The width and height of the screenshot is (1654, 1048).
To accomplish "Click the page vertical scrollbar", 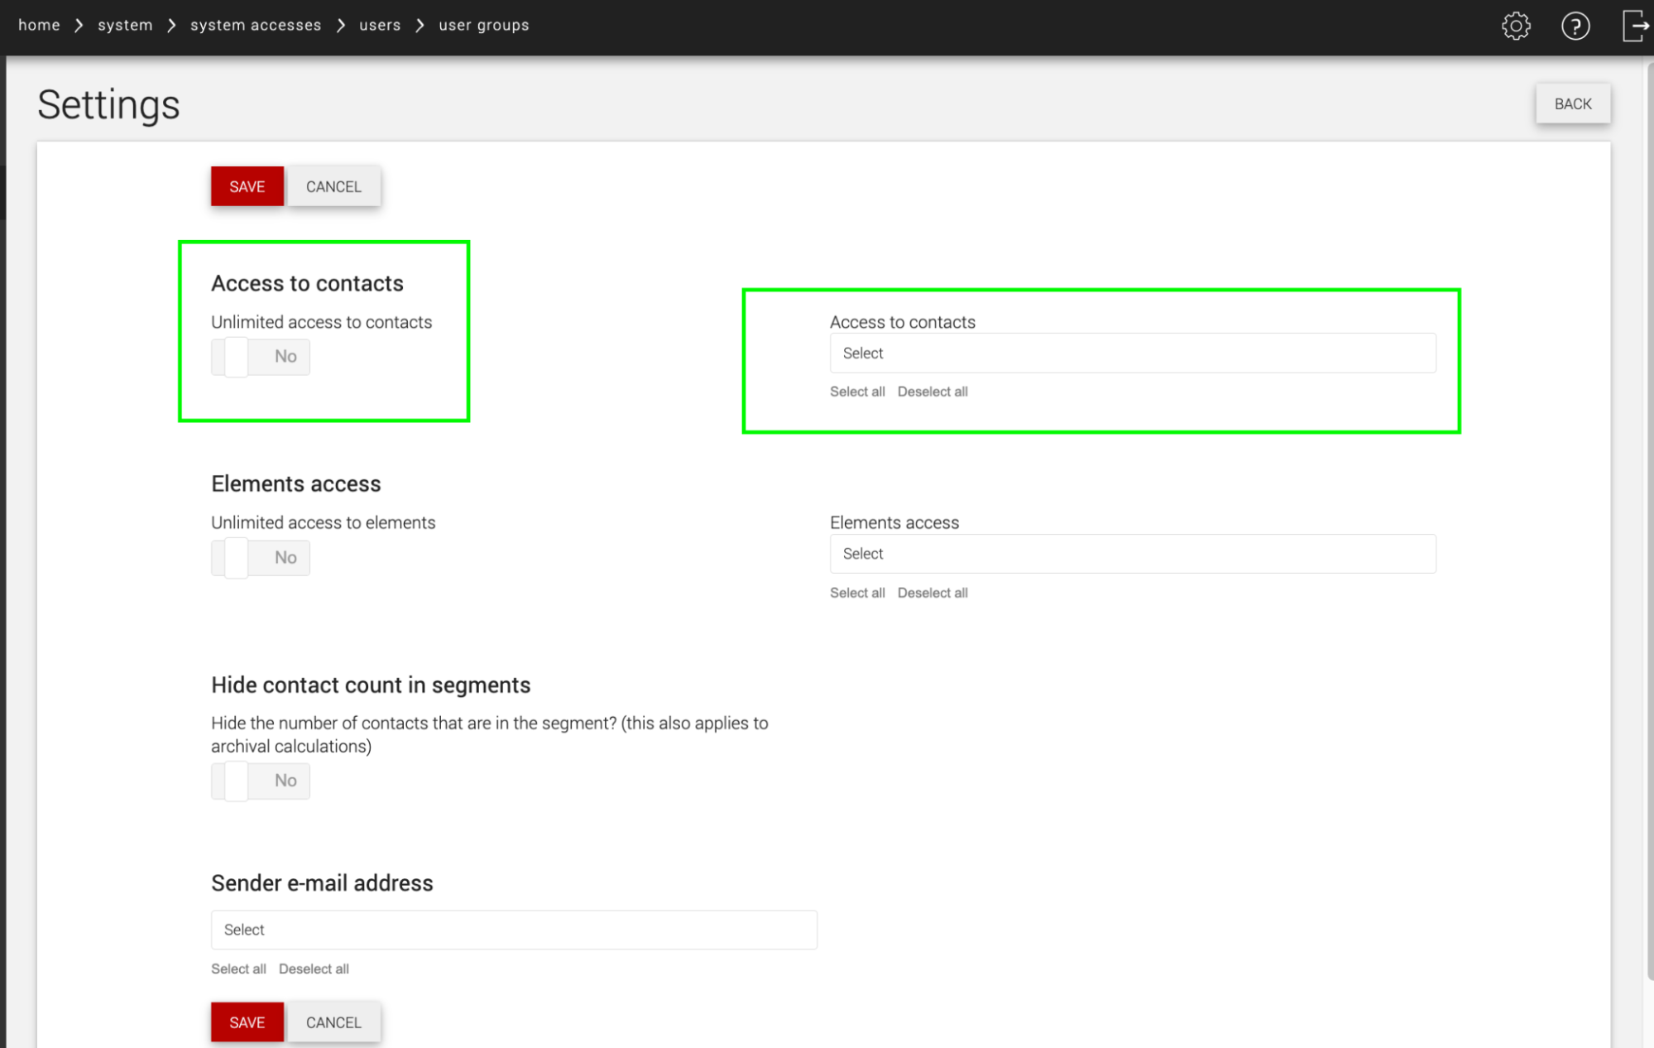I will click(x=1649, y=522).
